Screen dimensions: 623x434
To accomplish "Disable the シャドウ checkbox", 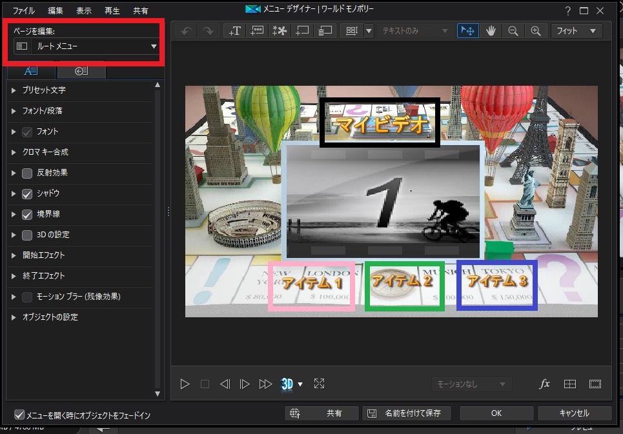I will (27, 193).
